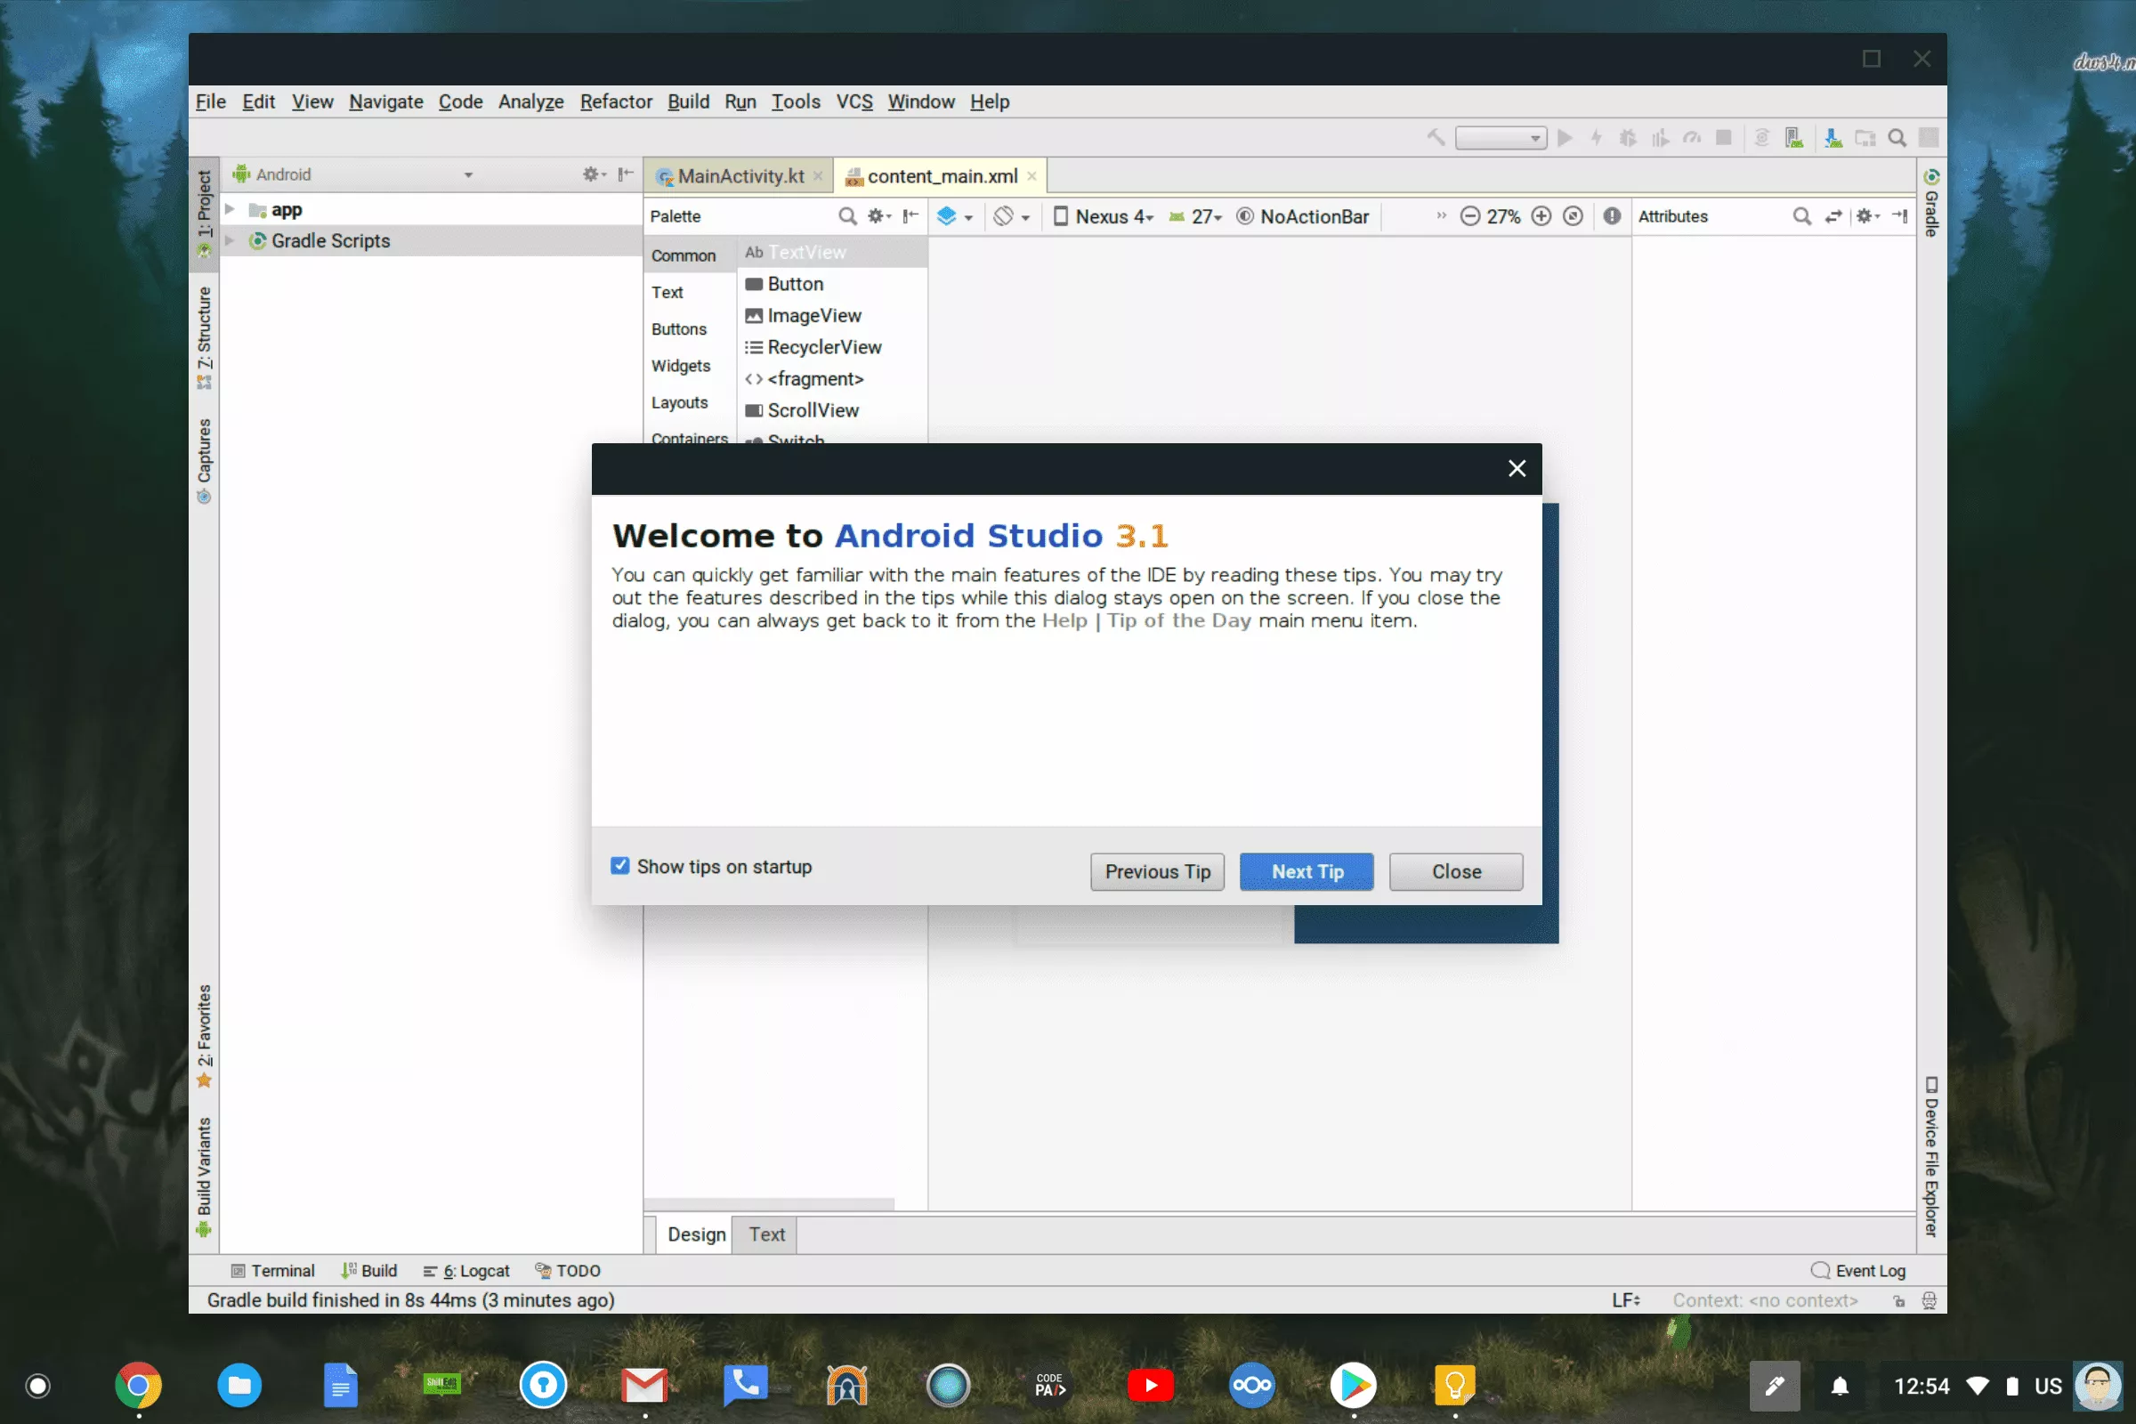Click the view all attributes arrows icon

[1833, 216]
